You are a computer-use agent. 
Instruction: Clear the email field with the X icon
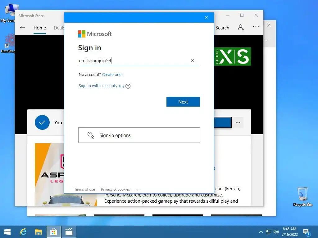click(193, 60)
